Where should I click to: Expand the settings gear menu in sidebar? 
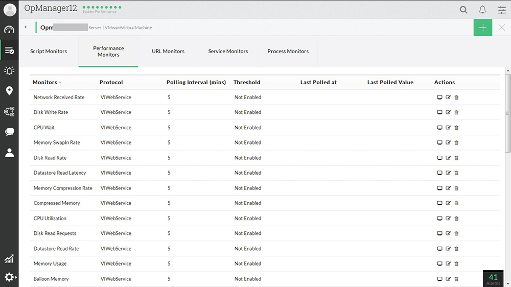point(9,277)
